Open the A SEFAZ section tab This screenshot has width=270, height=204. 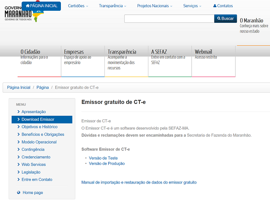point(170,61)
